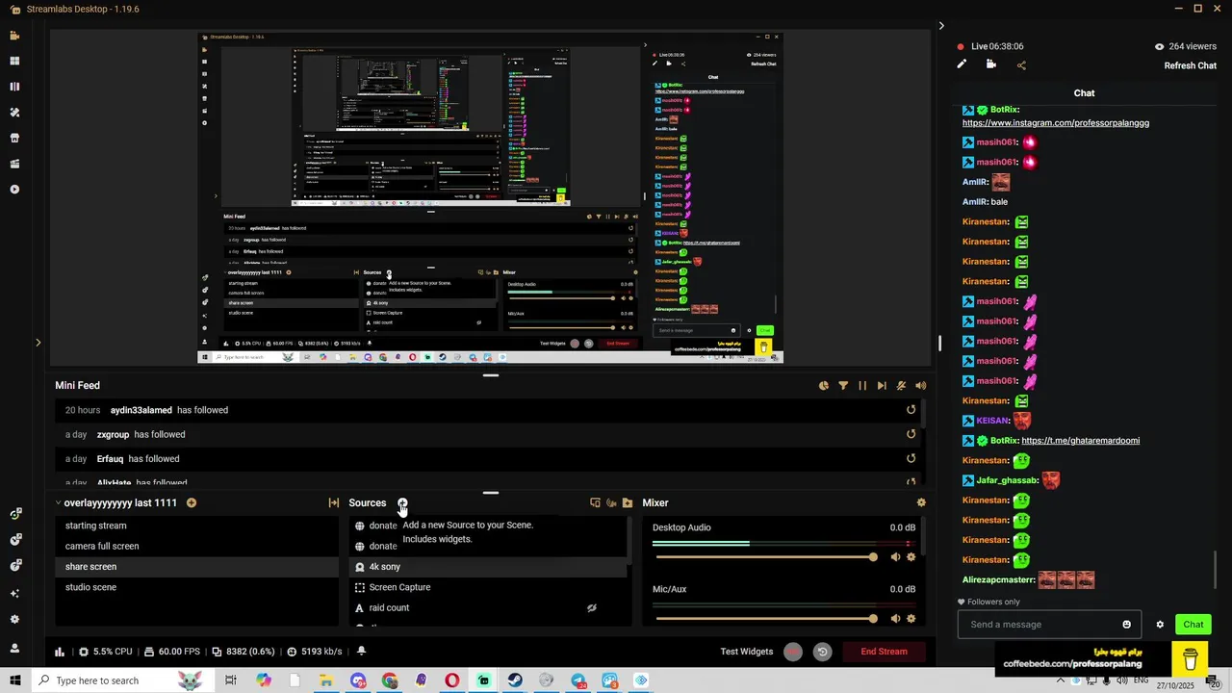
Task: Open emoji picker in message box
Action: tap(1126, 625)
